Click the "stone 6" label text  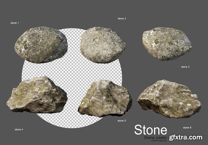[x=187, y=127]
